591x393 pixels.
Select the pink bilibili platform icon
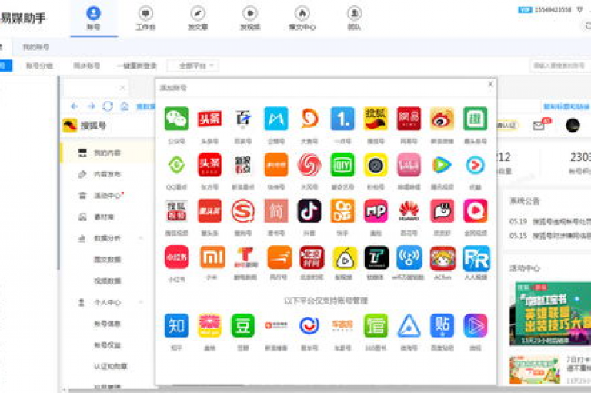pos(409,165)
